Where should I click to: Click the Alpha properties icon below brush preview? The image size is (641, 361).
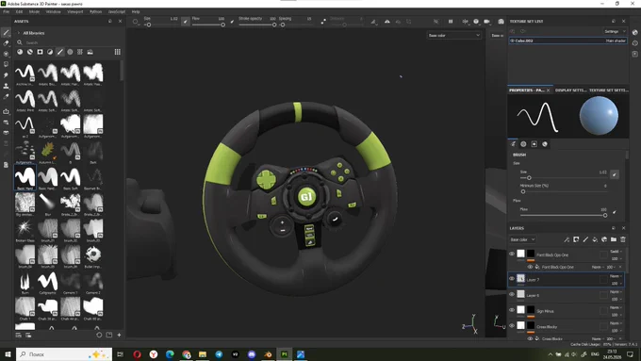point(523,144)
